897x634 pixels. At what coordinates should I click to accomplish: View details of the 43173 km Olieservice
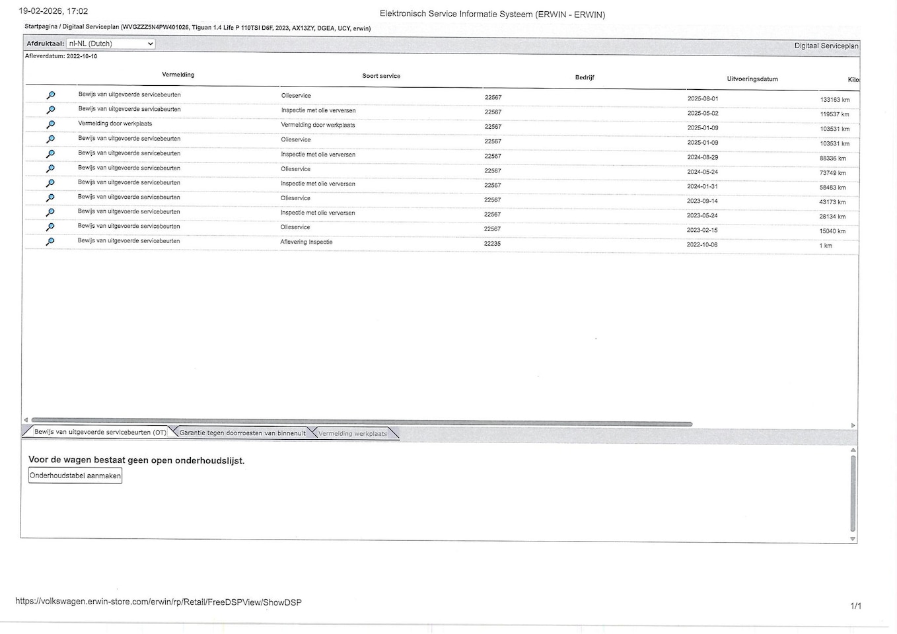click(x=50, y=197)
